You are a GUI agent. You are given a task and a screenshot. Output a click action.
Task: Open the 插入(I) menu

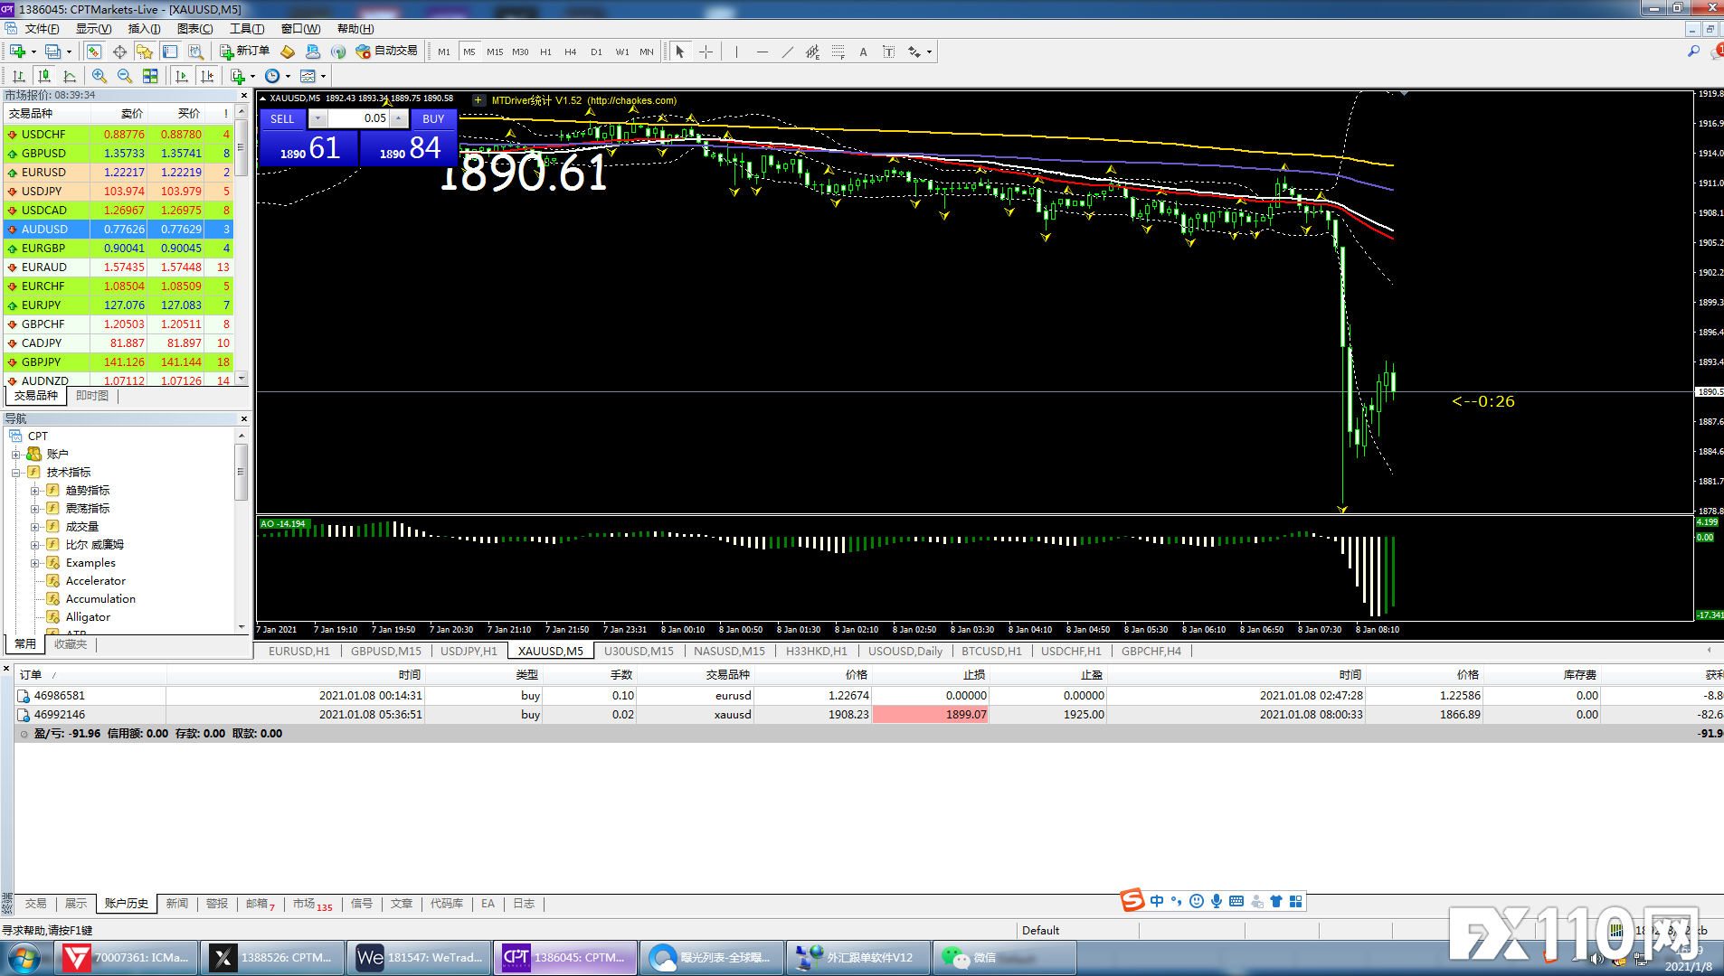coord(144,29)
